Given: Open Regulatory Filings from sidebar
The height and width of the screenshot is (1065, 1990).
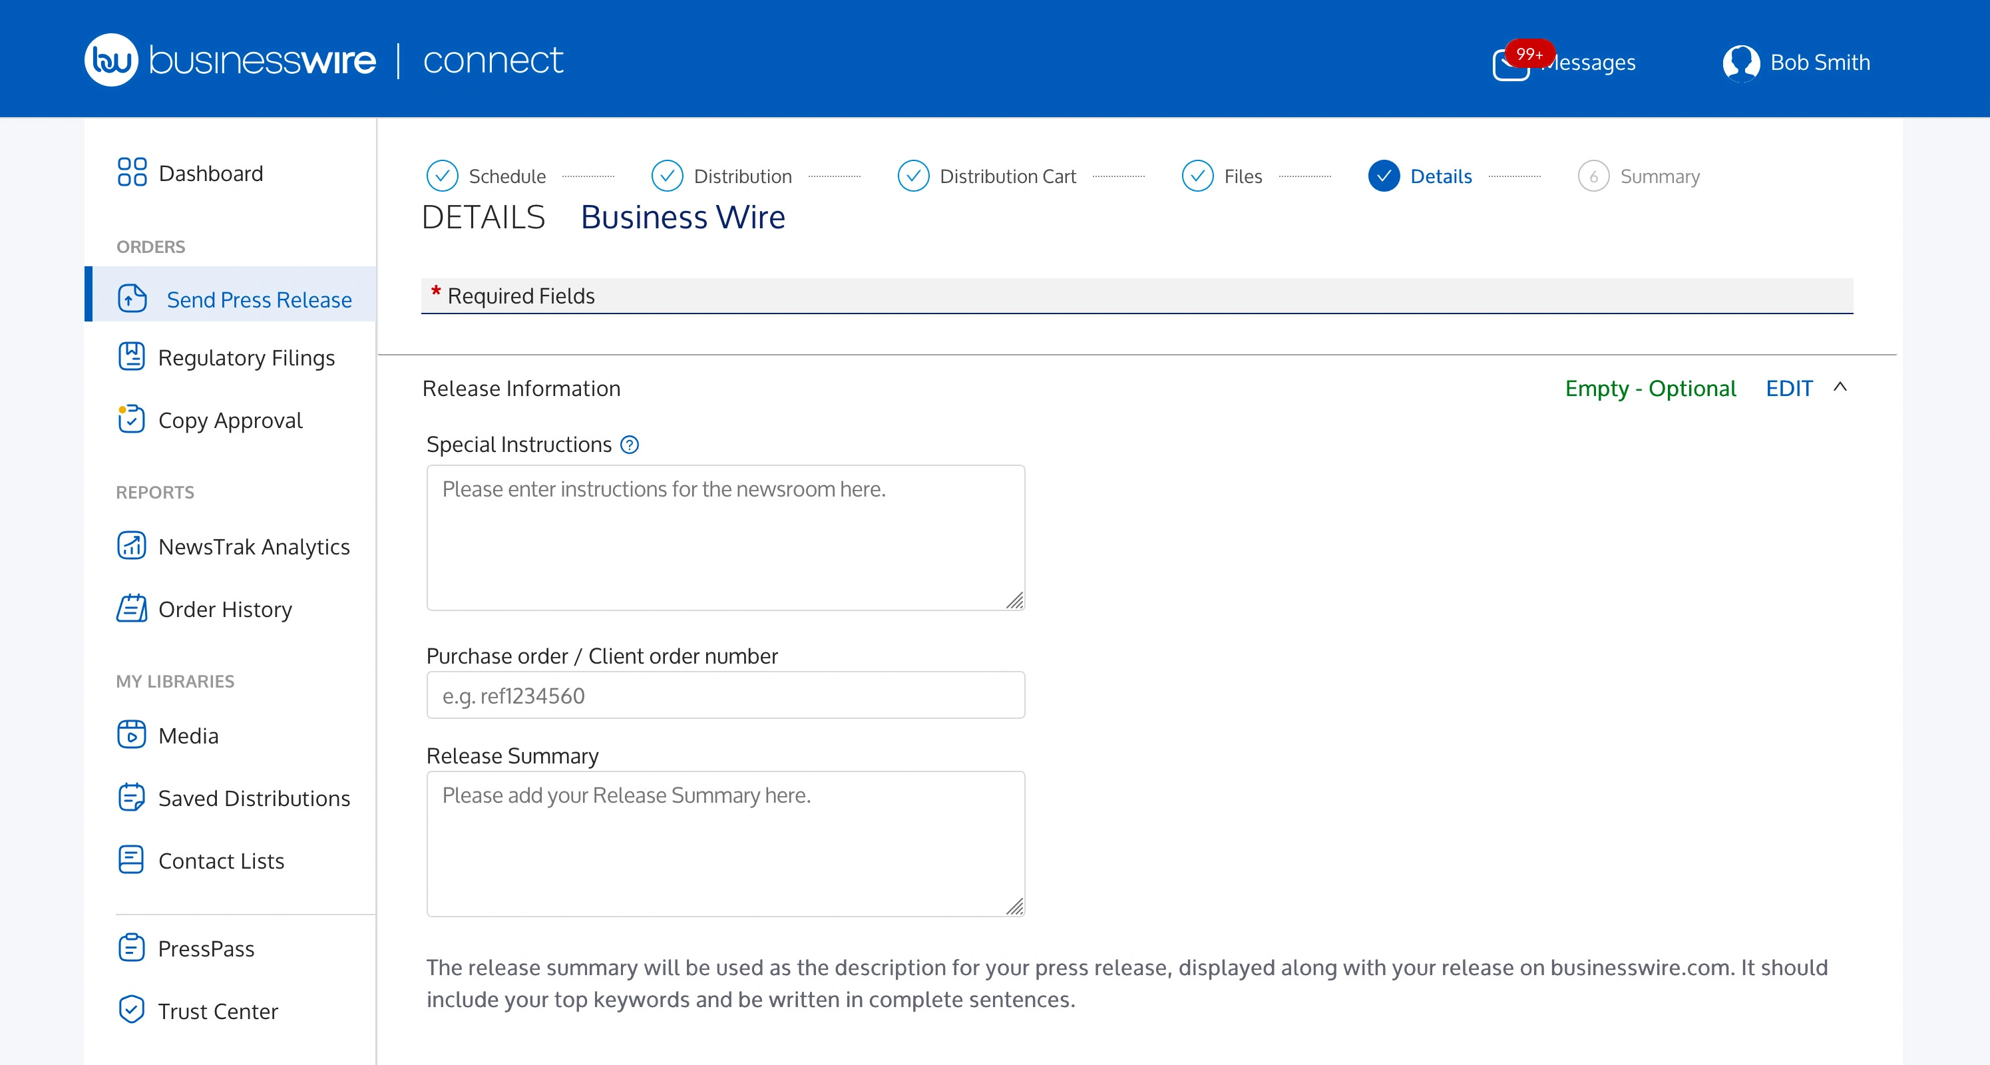Looking at the screenshot, I should coord(246,358).
